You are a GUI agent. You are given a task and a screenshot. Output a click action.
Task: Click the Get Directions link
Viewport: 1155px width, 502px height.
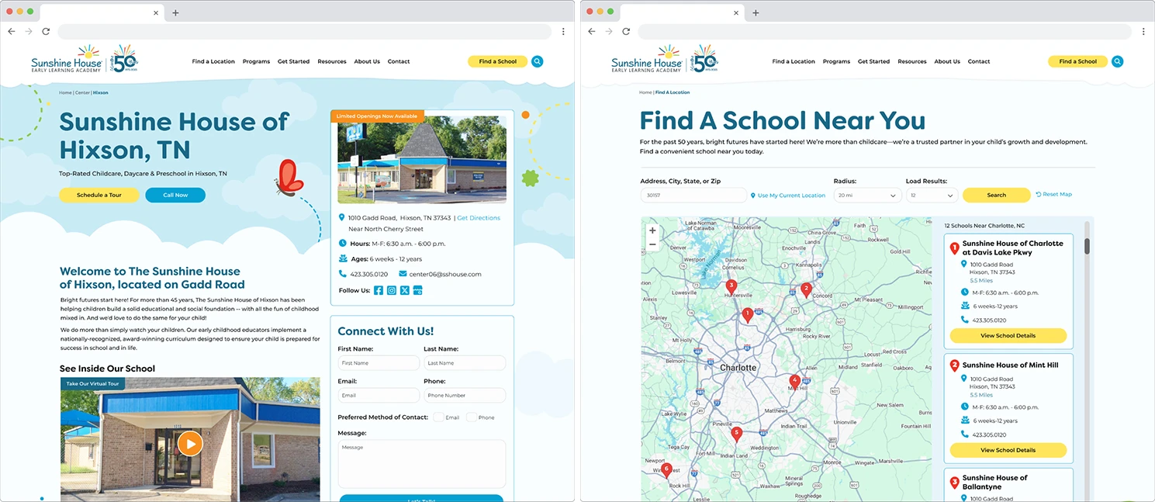(x=479, y=218)
